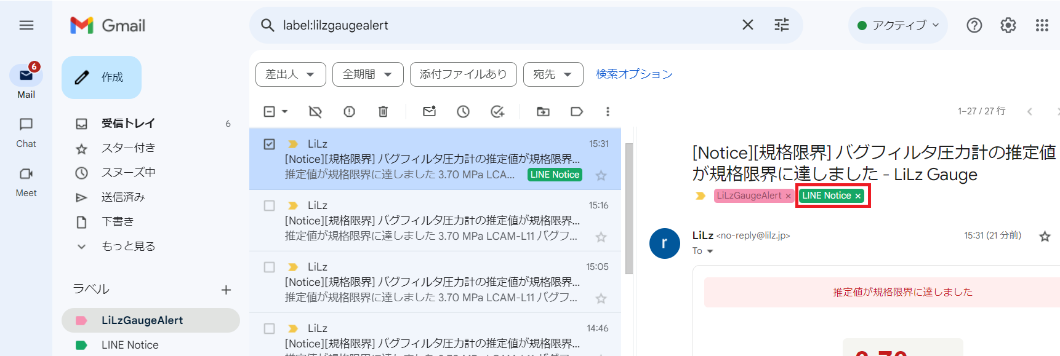Click the Gmail logo

tap(108, 25)
